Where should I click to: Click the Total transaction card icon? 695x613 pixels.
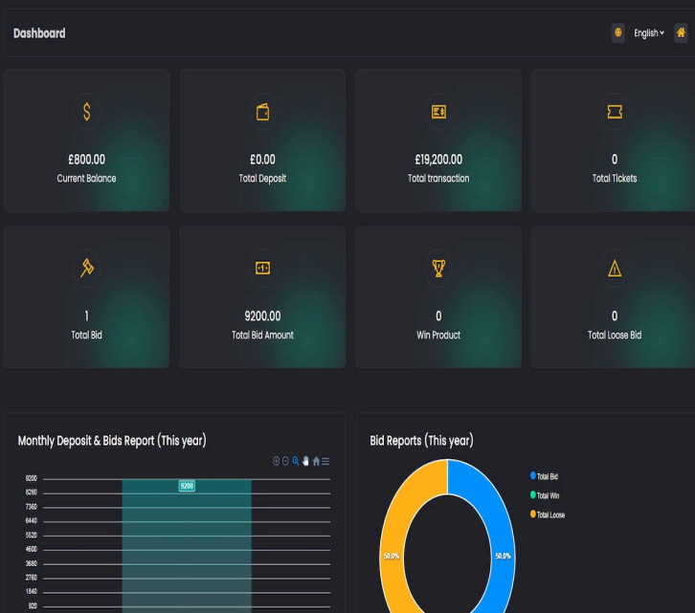[x=438, y=112]
